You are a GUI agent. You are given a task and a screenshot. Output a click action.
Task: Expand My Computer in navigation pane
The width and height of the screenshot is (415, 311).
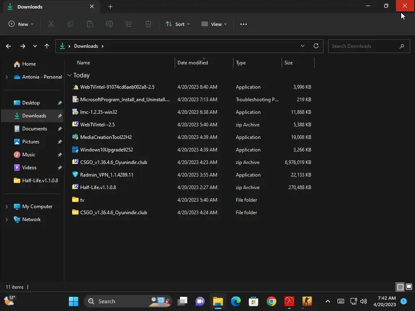tap(7, 207)
